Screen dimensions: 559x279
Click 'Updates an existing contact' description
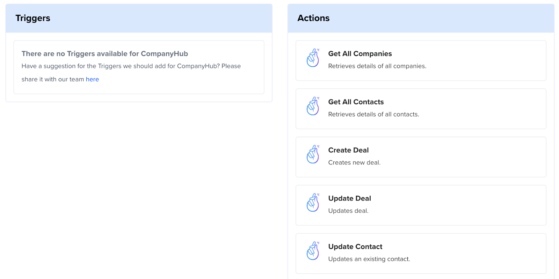369,259
